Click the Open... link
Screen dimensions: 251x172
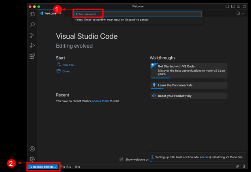[x=67, y=71]
